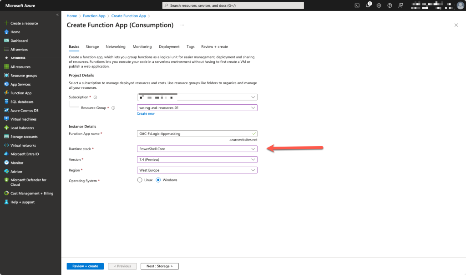Switch to the Basics tab
The image size is (466, 275).
coord(74,47)
